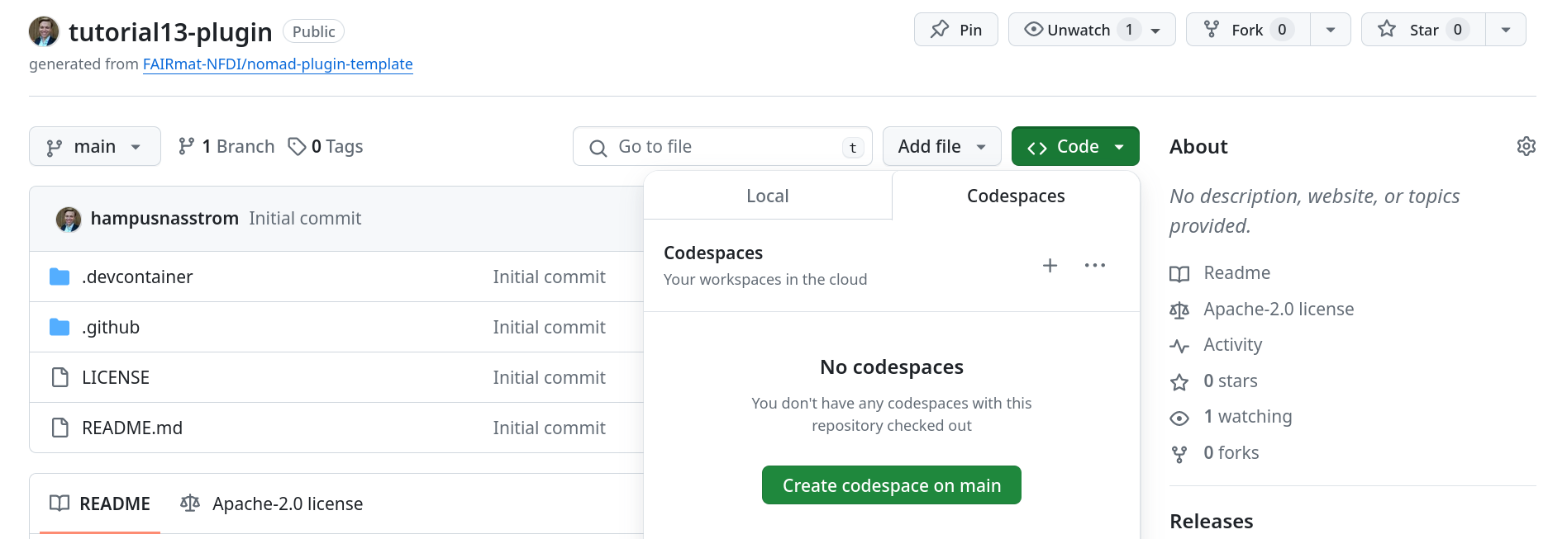
Task: Click the About settings gear icon
Action: [1526, 146]
